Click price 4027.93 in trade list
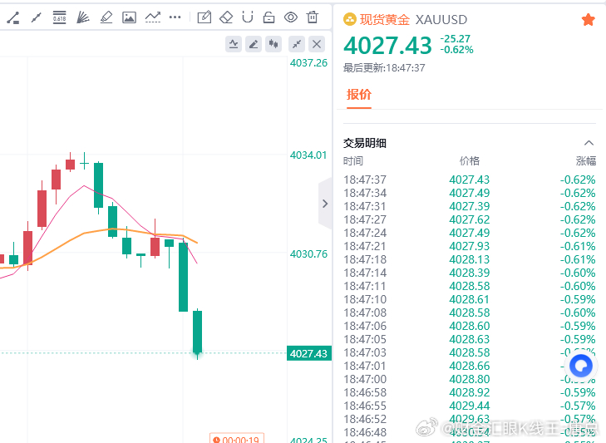The width and height of the screenshot is (606, 443). coord(470,246)
